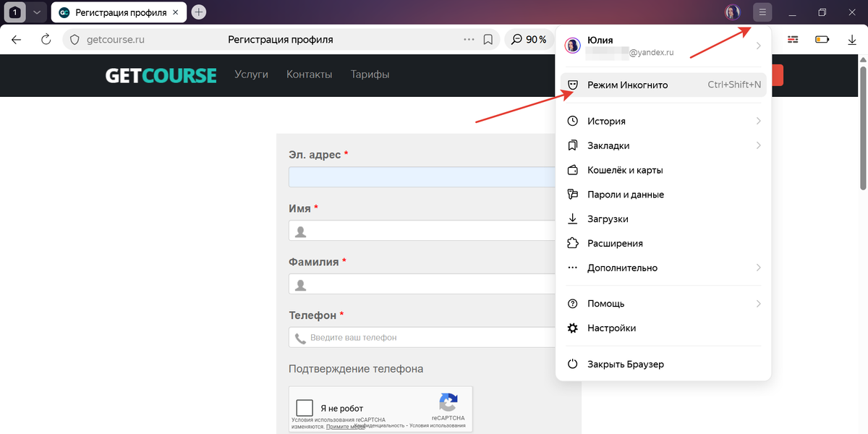
Task: Go back using the back arrow
Action: click(x=17, y=39)
